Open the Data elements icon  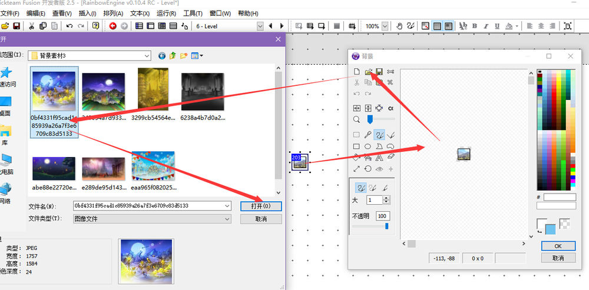tap(184, 26)
